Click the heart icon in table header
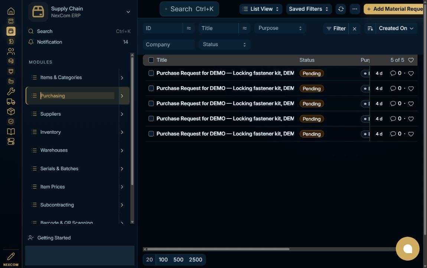The width and height of the screenshot is (427, 268). (x=411, y=60)
